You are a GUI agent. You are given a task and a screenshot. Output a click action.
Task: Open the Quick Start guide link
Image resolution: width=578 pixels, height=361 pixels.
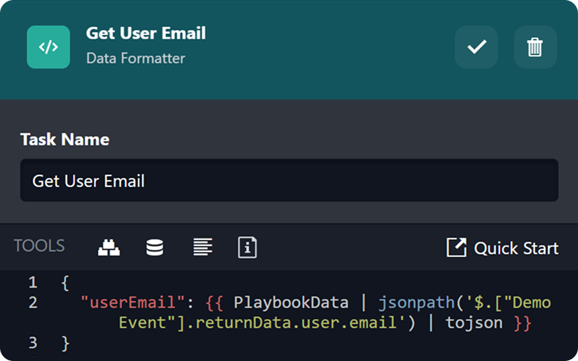515,248
